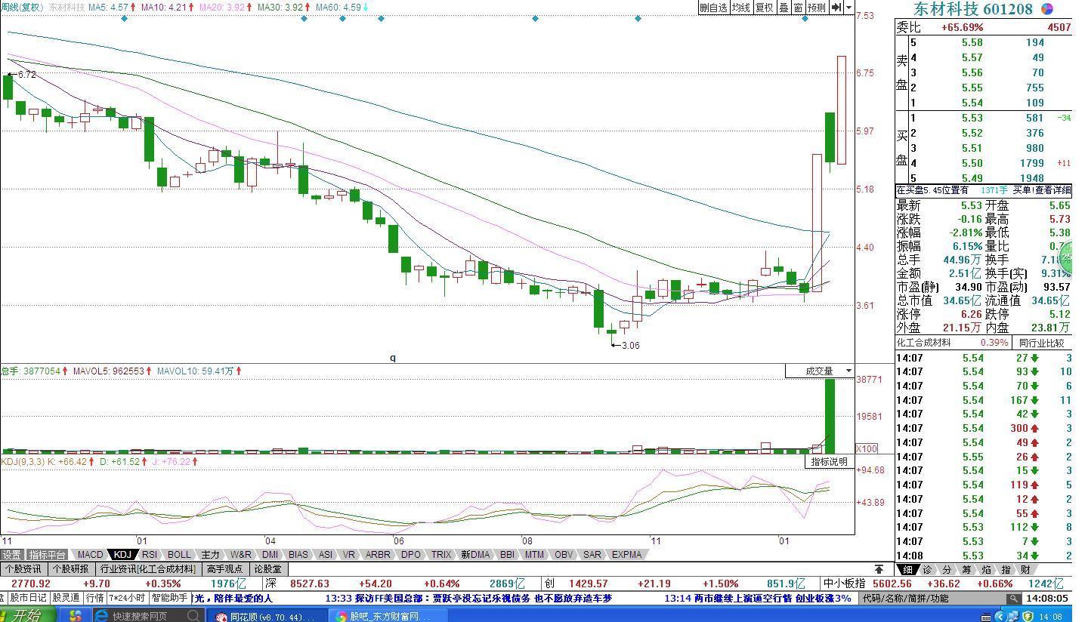Toggle the 均线 moving average button
This screenshot has width=1088, height=622.
click(741, 8)
